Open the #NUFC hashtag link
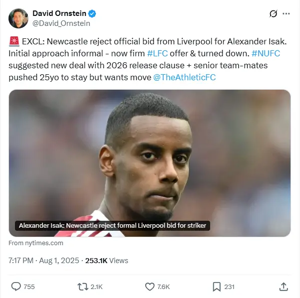This screenshot has height=298, width=300. 266,53
